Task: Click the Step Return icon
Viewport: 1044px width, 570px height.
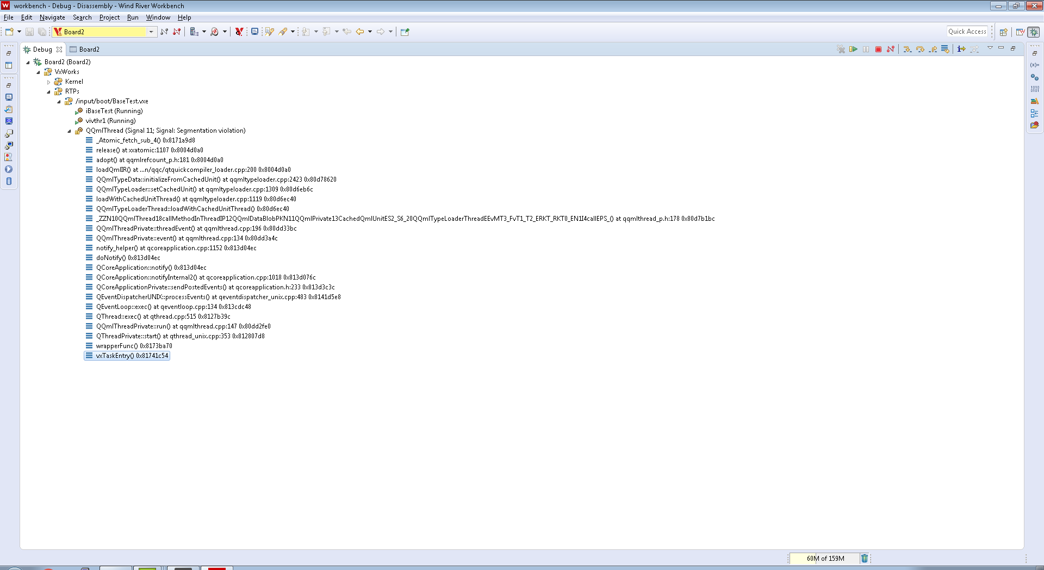Action: (933, 49)
